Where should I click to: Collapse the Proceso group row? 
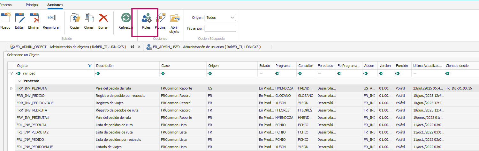point(19,81)
